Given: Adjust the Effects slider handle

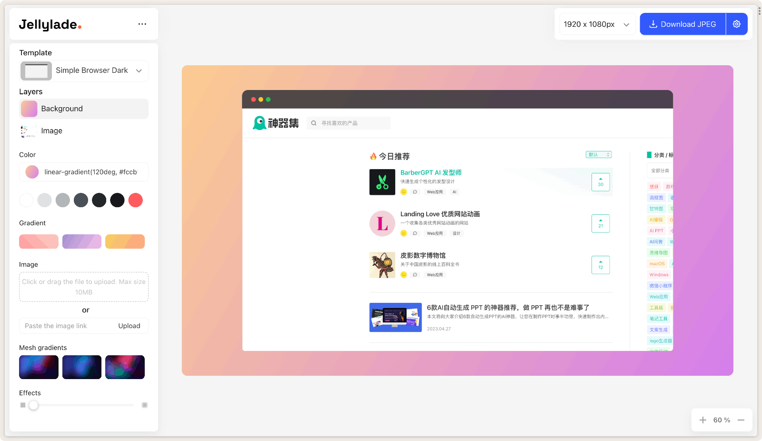Looking at the screenshot, I should (x=33, y=405).
